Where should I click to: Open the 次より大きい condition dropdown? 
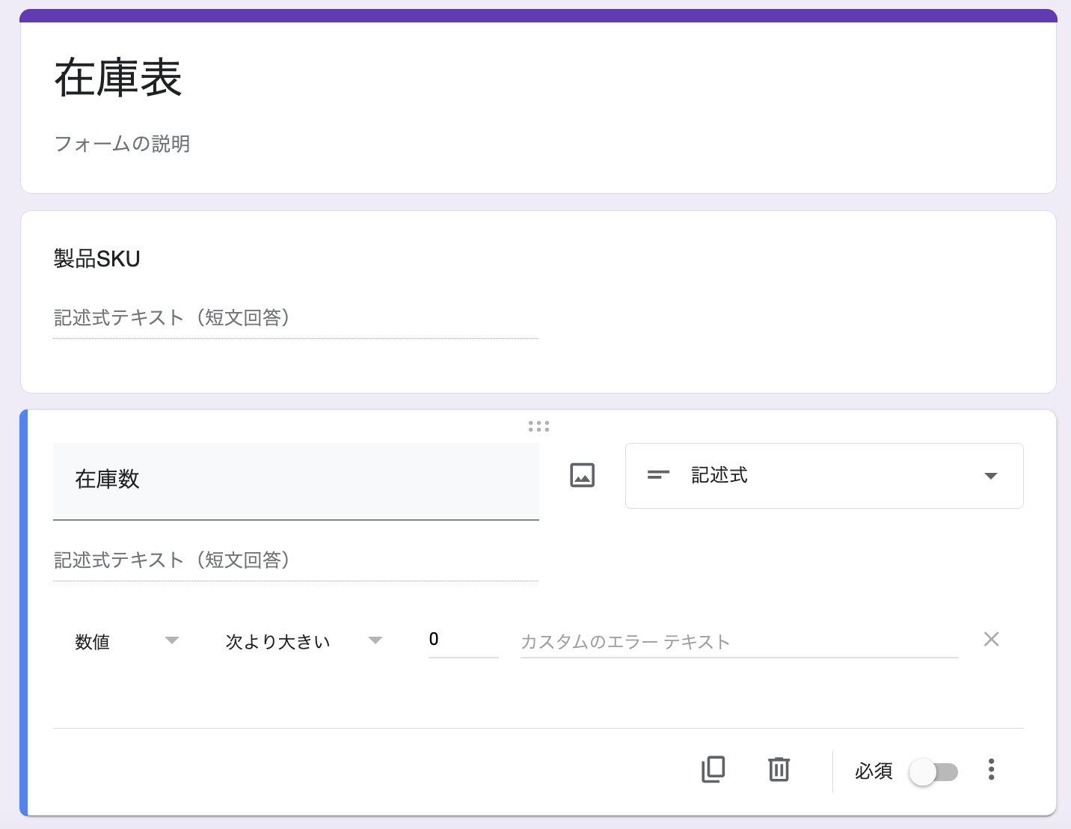304,641
